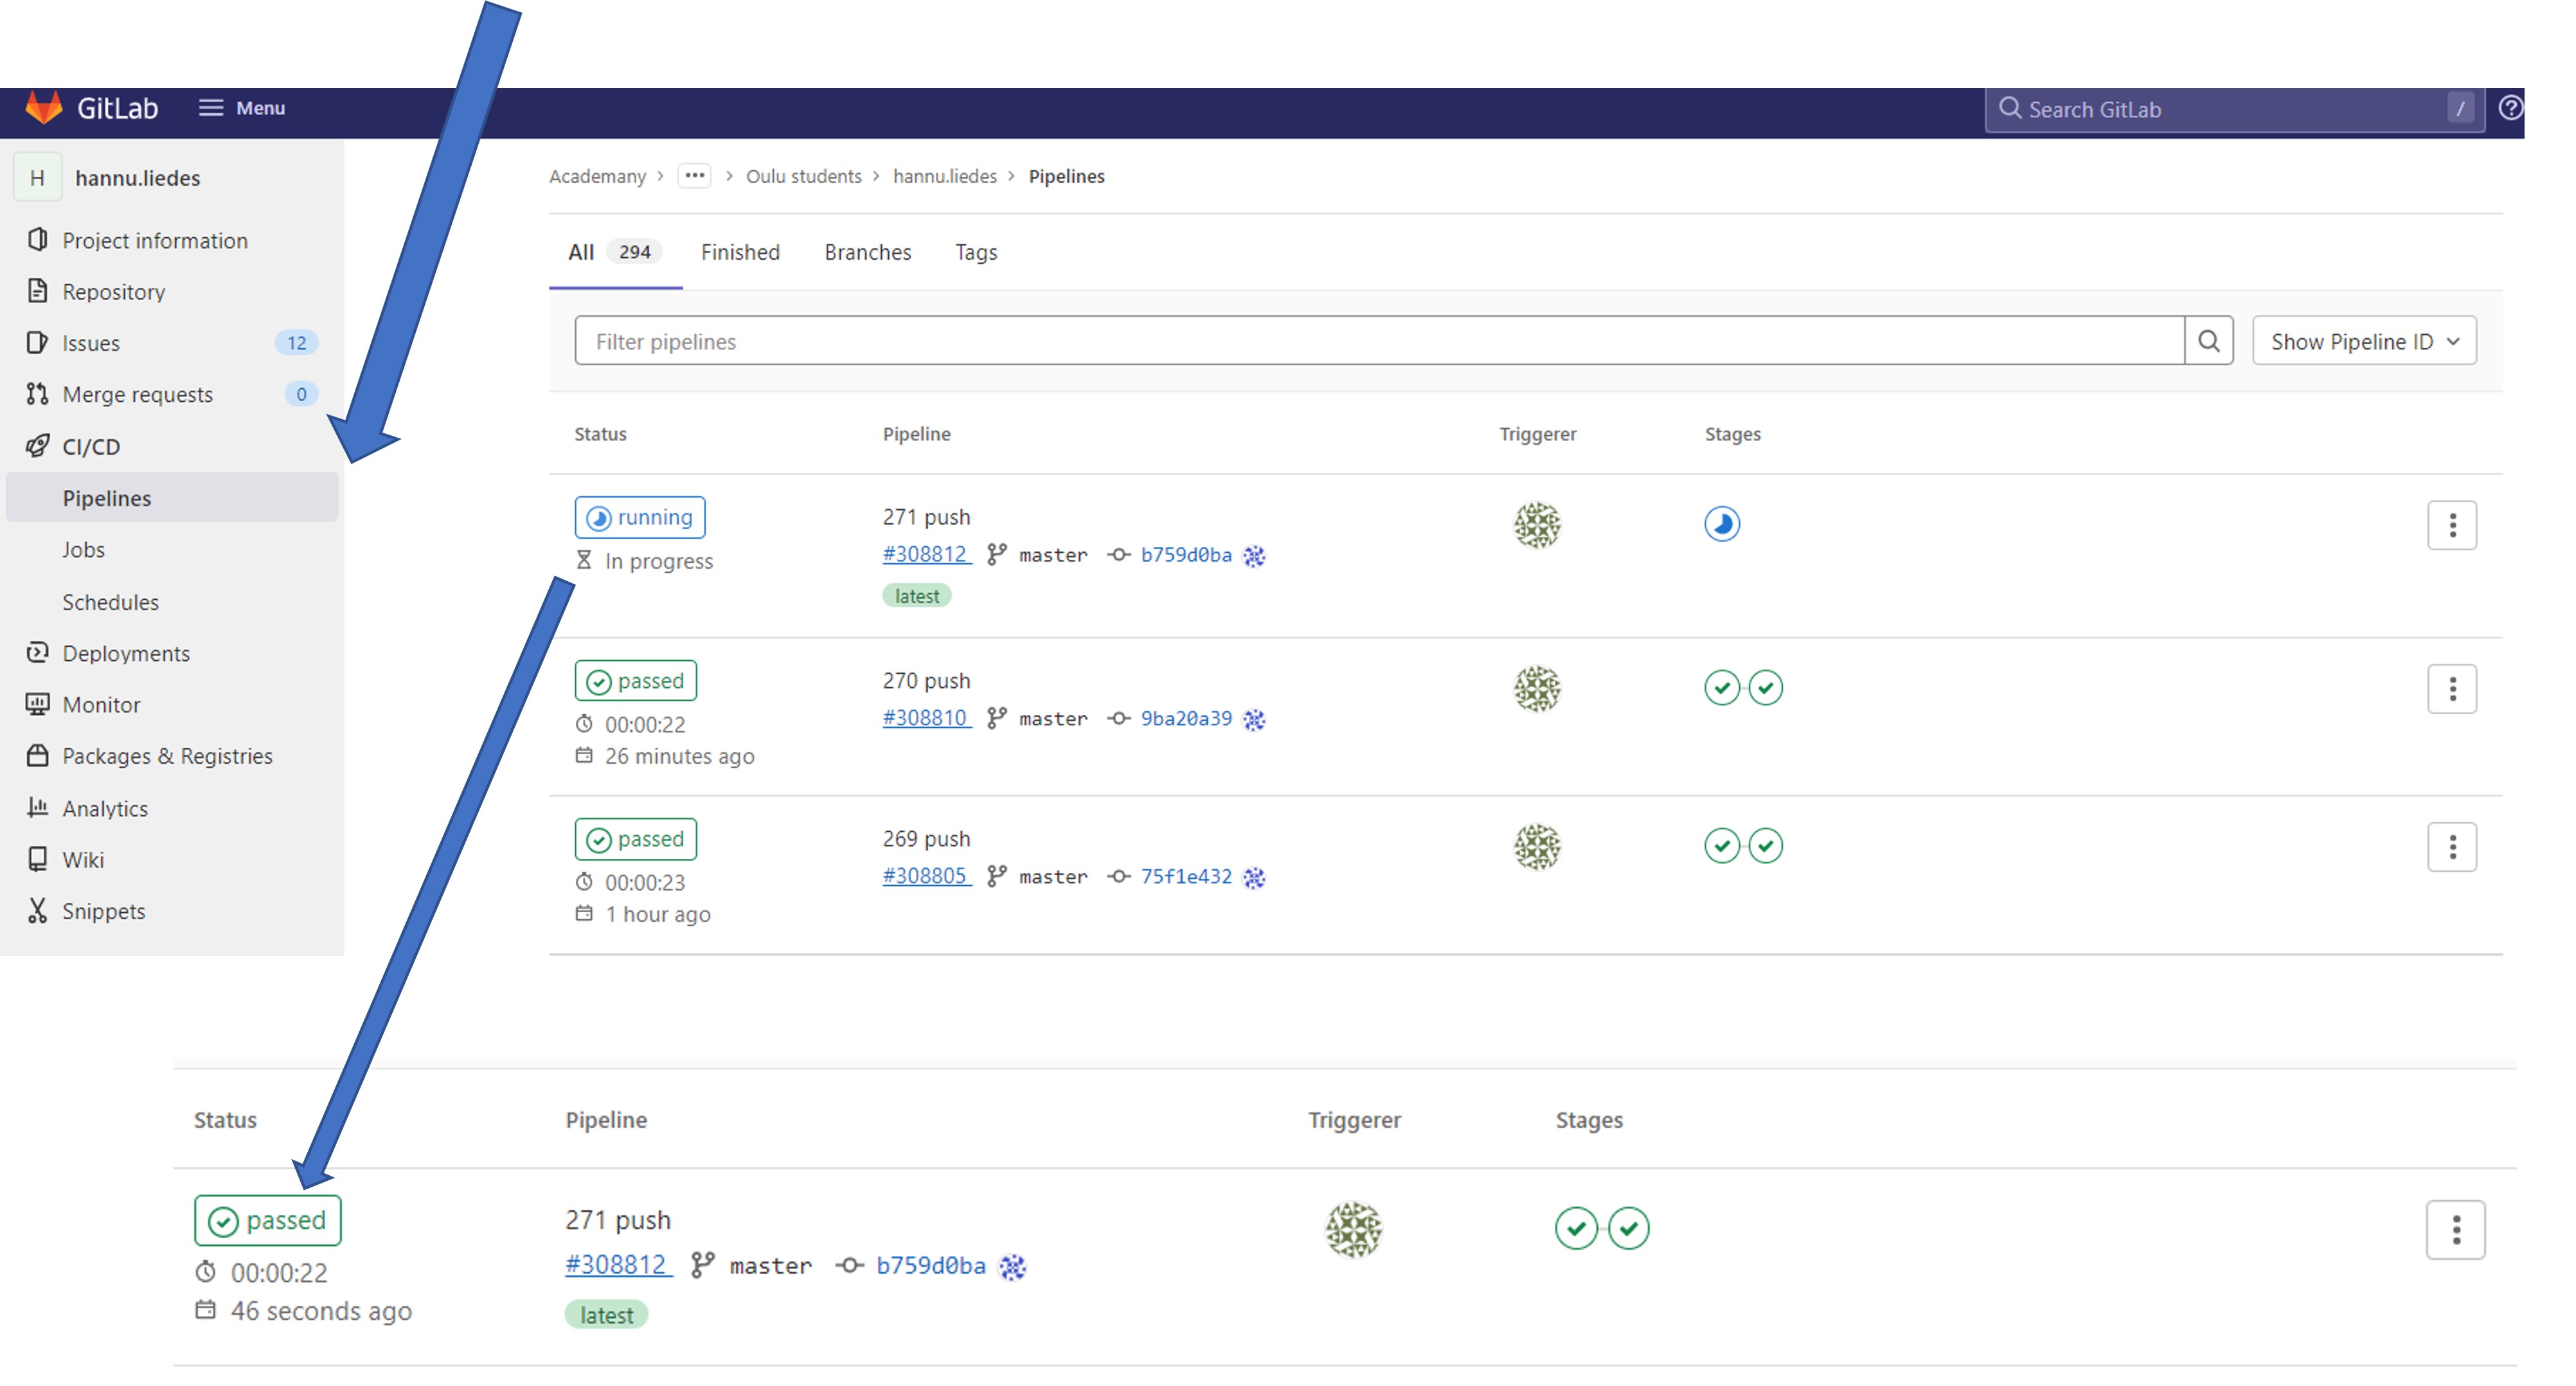Image resolution: width=2576 pixels, height=1386 pixels.
Task: Click the running stage icon
Action: click(1721, 523)
